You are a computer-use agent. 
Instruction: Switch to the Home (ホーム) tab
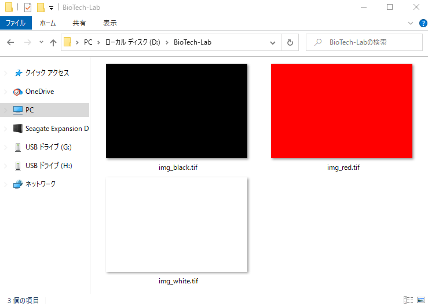[x=47, y=23]
